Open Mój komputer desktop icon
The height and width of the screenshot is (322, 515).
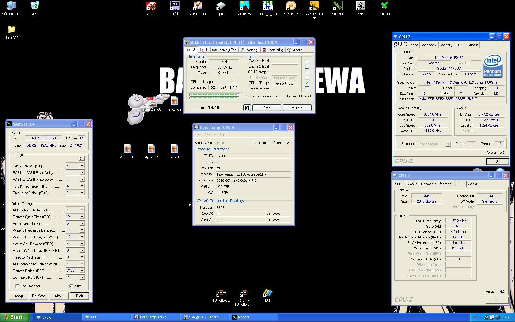click(x=11, y=8)
